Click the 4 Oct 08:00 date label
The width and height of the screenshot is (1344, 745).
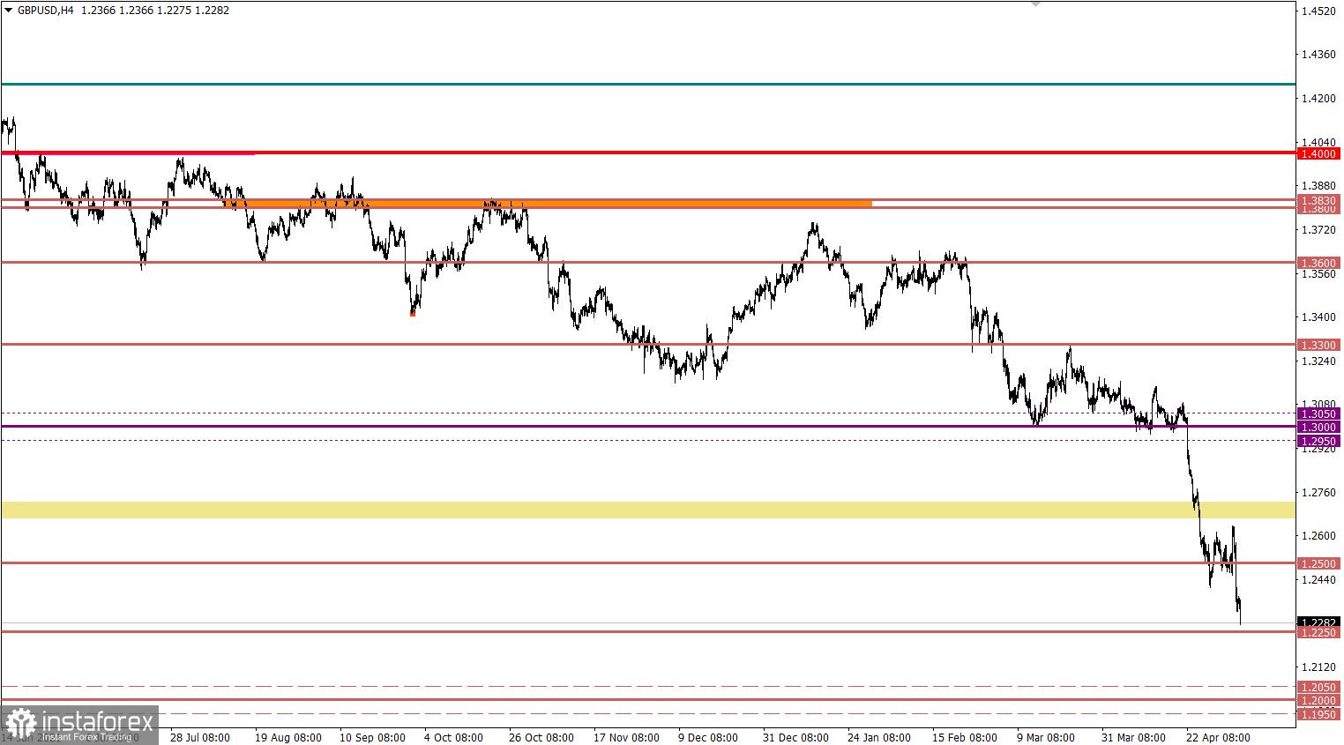pyautogui.click(x=453, y=737)
